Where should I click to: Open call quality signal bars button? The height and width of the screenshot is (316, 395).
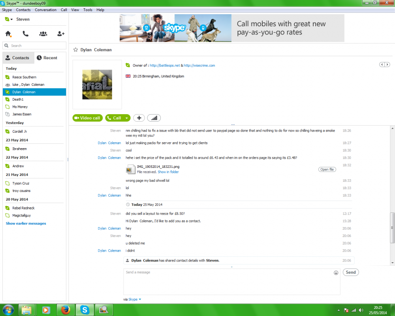point(154,118)
